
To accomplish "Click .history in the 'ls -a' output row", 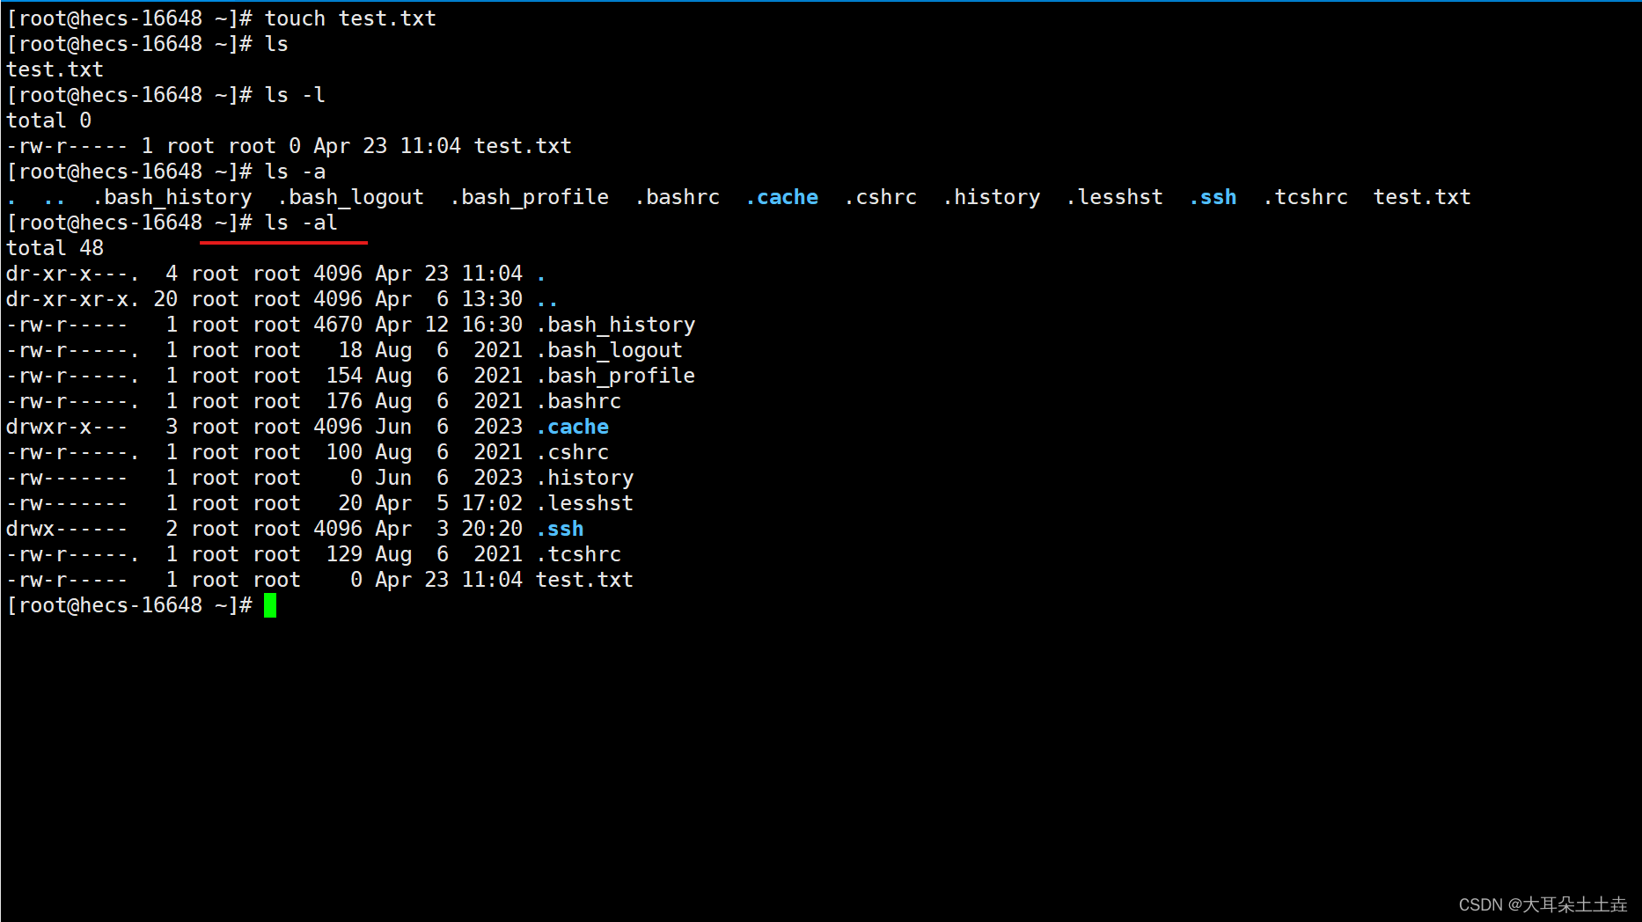I will pos(992,197).
